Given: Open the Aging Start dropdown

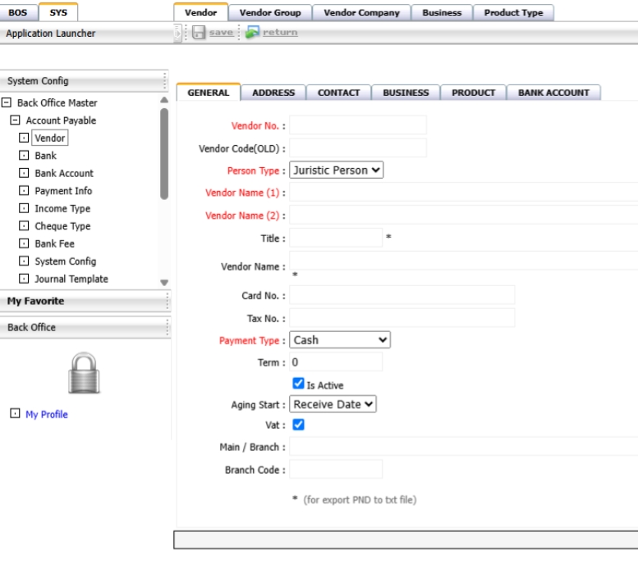Looking at the screenshot, I should pos(333,404).
